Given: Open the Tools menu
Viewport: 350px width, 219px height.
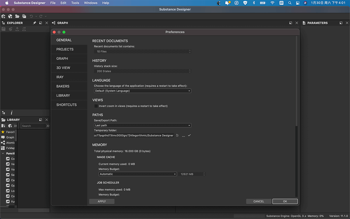Looking at the screenshot, I should click(75, 3).
